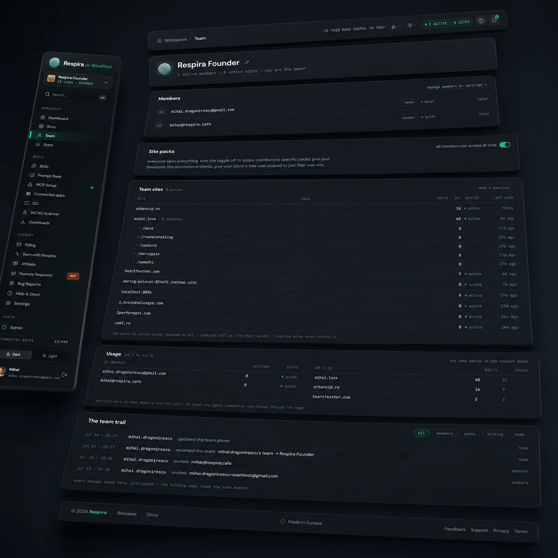Click the WCAG Scanner accessibility icon
This screenshot has height=558, width=558.
[x=25, y=213]
